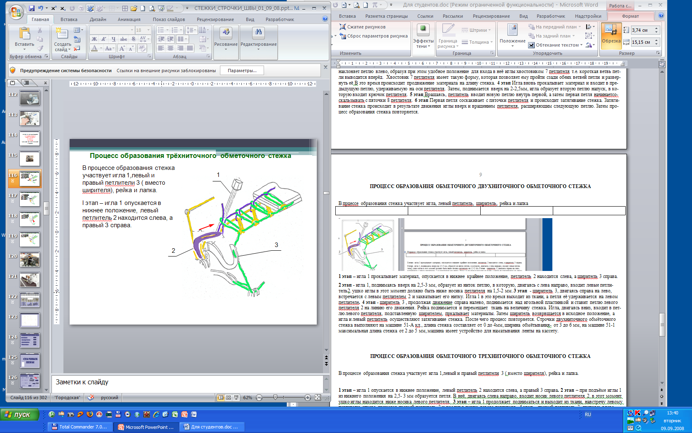
Task: Click increase font size icon
Action: pos(122,48)
